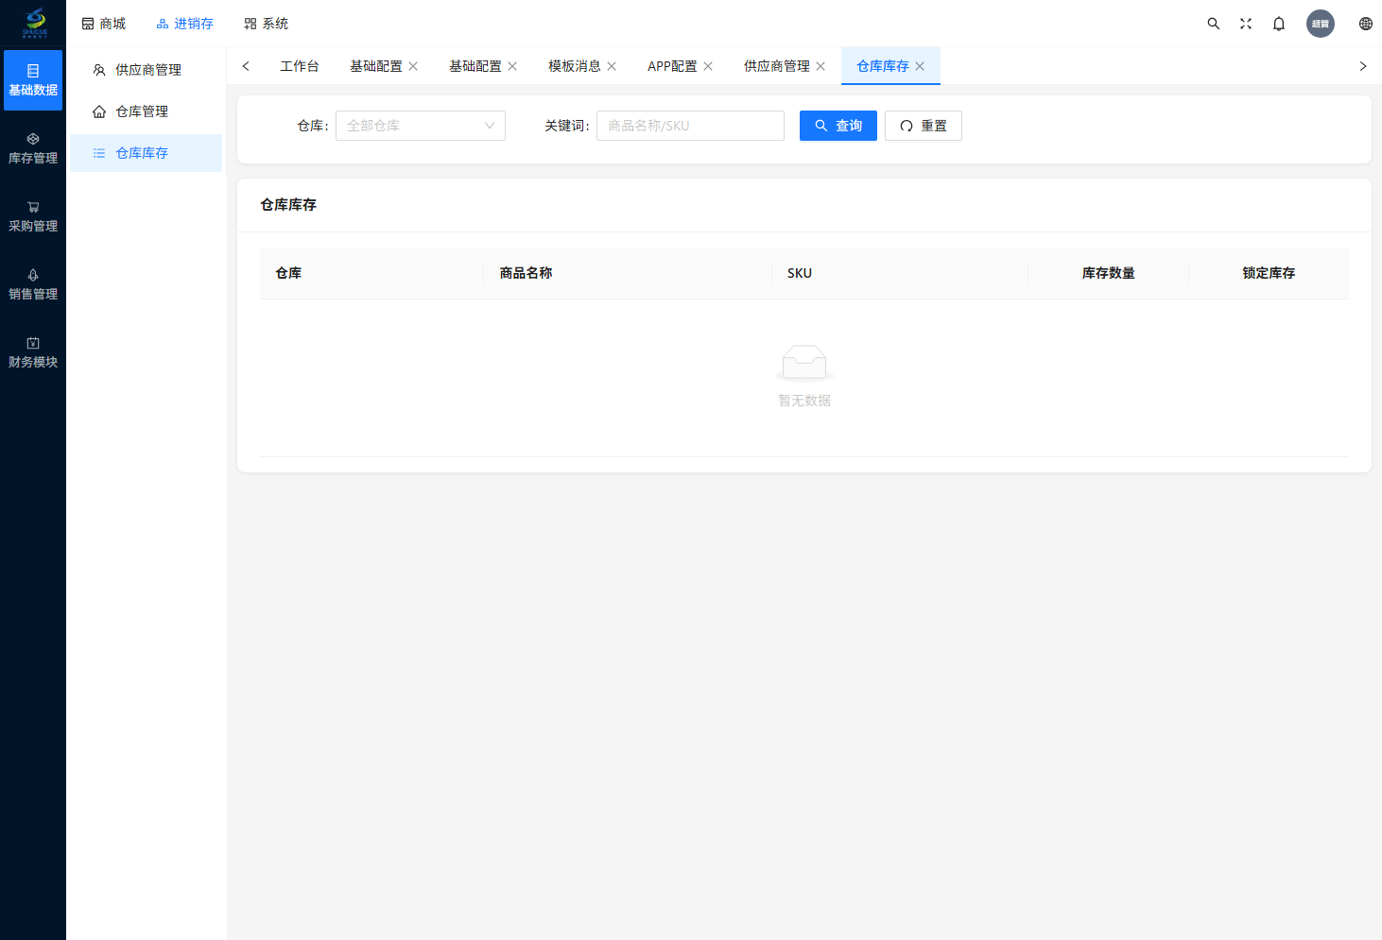Open the notifications bell
Screen dimensions: 1382x940
[1279, 24]
